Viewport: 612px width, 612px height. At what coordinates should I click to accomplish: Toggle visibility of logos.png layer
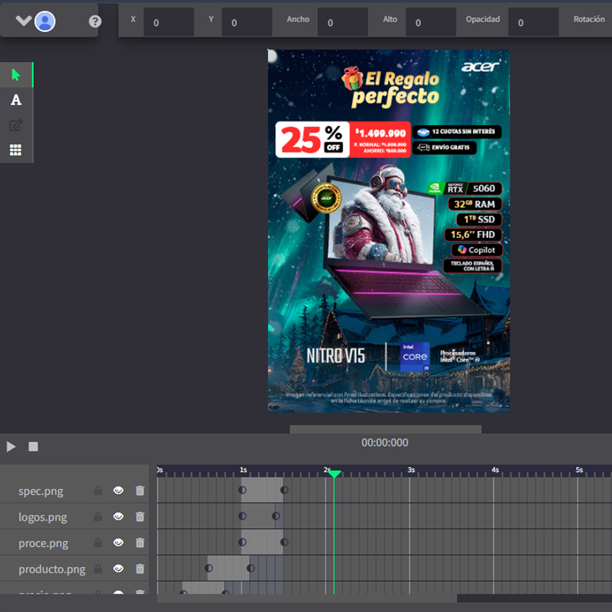(118, 516)
